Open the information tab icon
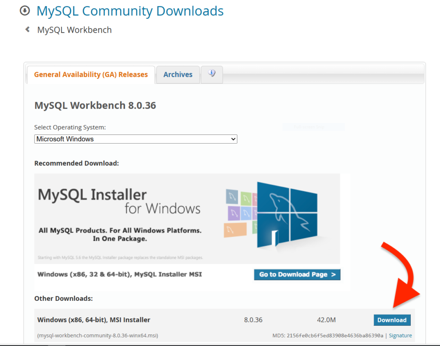 click(x=212, y=73)
